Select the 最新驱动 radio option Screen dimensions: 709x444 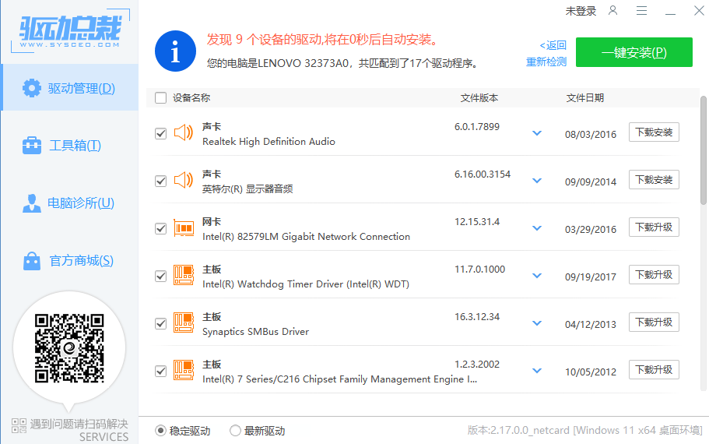(235, 431)
